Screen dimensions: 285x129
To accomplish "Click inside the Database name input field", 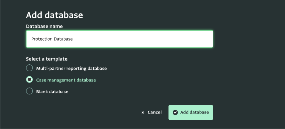I will click(119, 39).
